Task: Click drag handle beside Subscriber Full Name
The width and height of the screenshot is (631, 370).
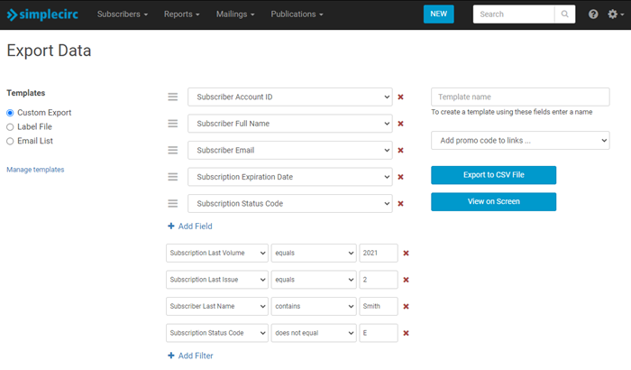Action: pyautogui.click(x=173, y=124)
